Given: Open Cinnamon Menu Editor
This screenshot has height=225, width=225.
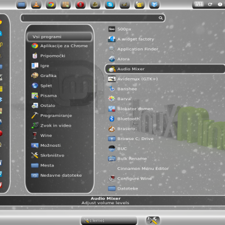Looking at the screenshot, I should tap(143, 168).
